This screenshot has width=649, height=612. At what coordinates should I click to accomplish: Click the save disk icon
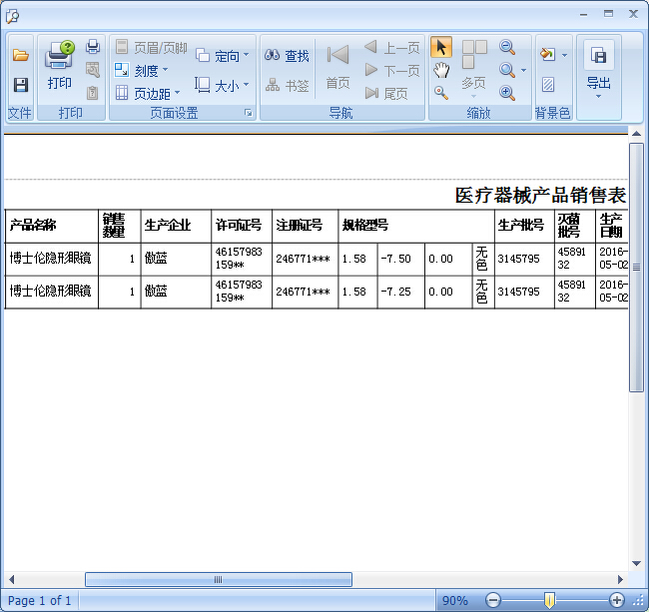[x=20, y=85]
